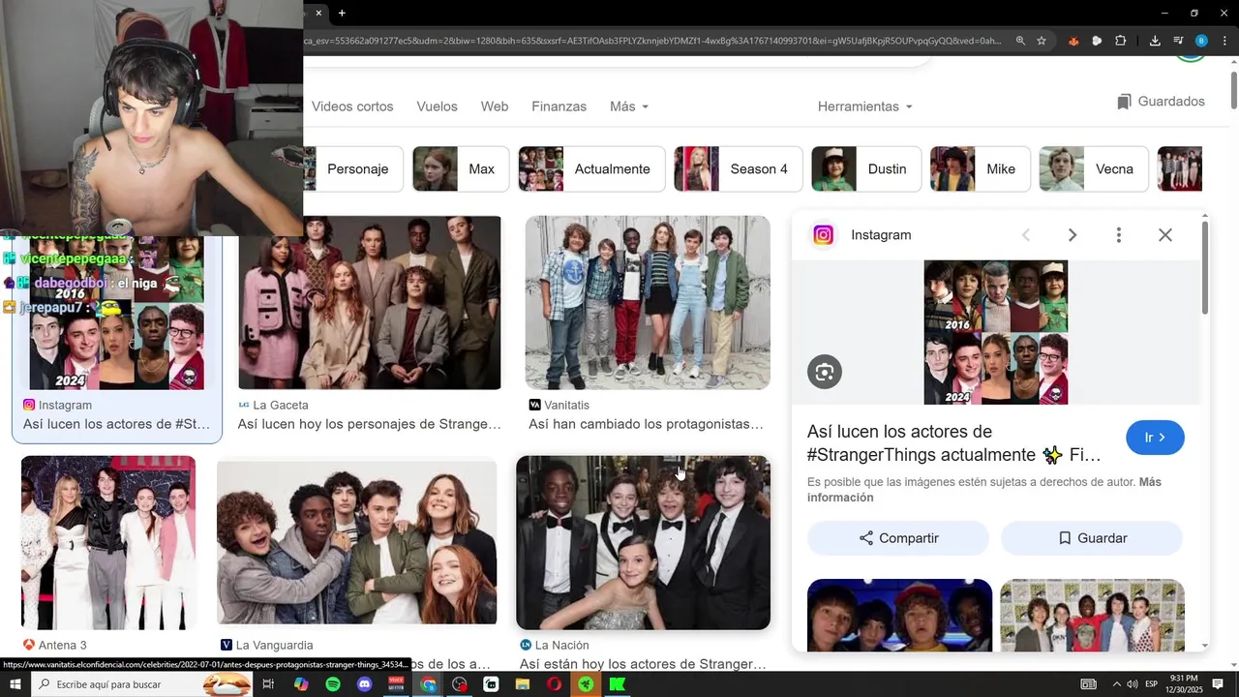
Task: Click the zoom magnifier icon in address bar
Action: pyautogui.click(x=1020, y=41)
